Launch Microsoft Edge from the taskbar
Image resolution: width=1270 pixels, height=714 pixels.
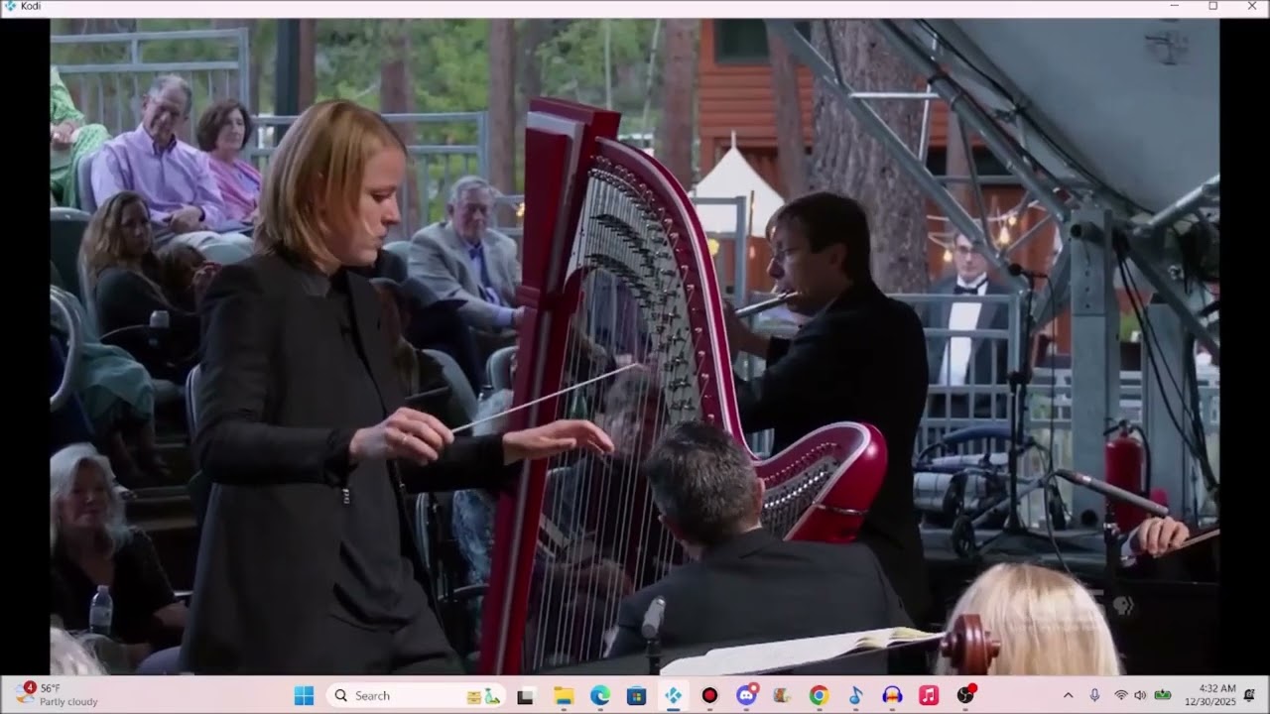tap(599, 695)
